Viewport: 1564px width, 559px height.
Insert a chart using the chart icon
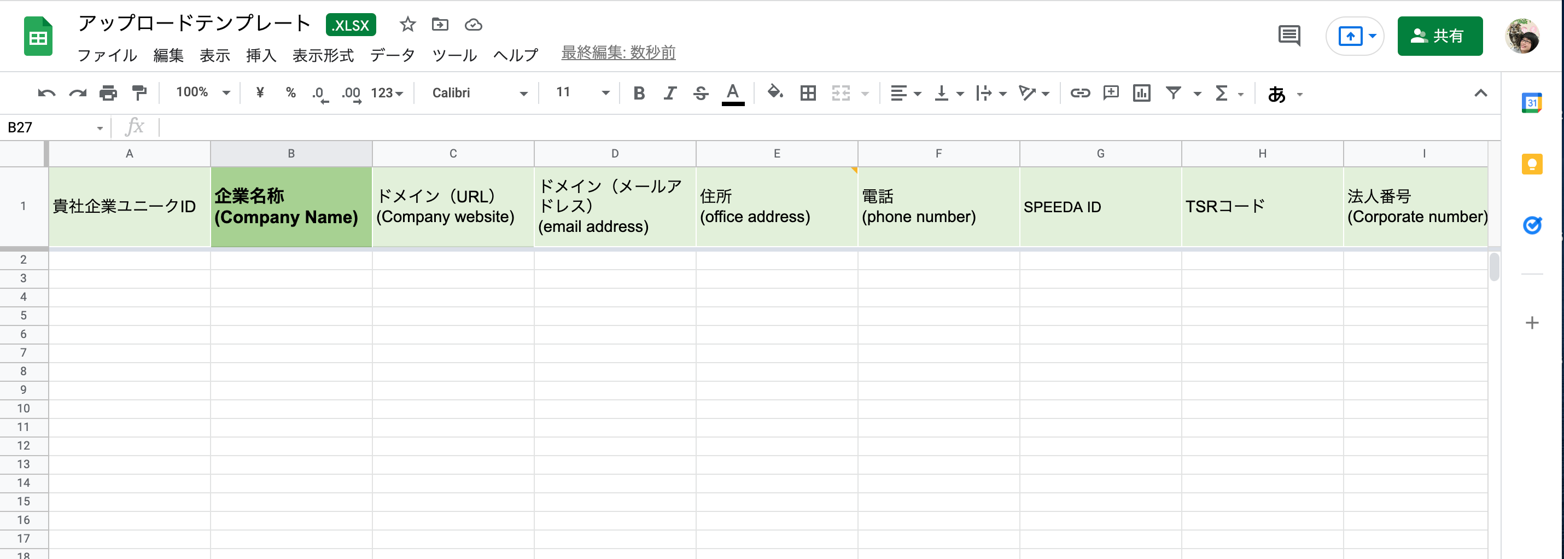point(1142,93)
